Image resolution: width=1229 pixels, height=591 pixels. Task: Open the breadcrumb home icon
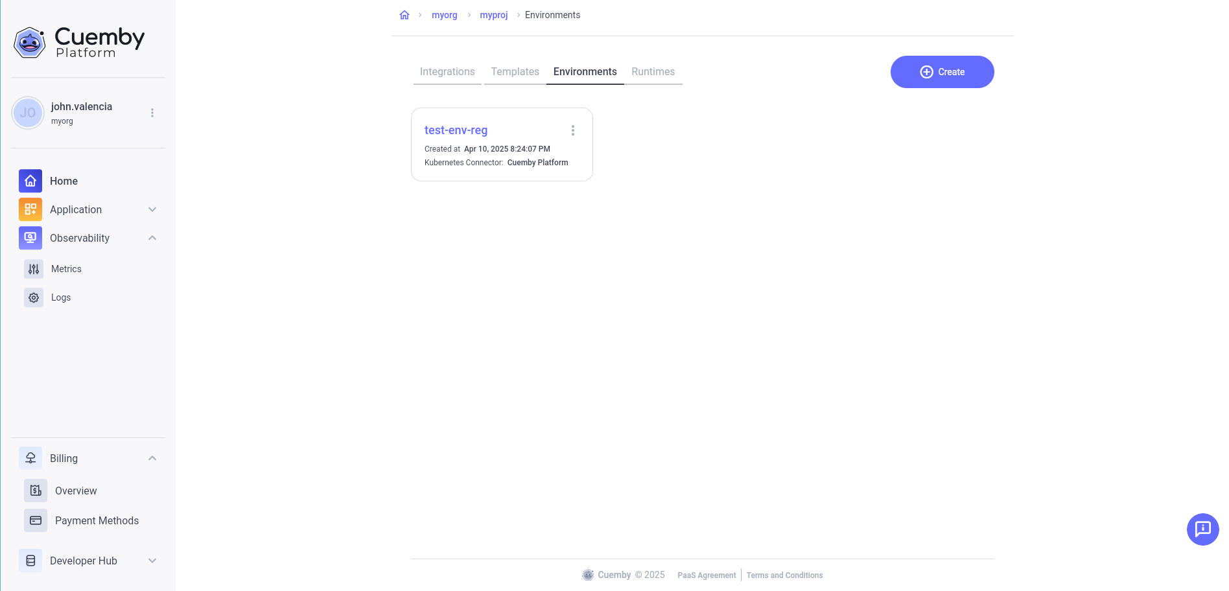(x=404, y=14)
